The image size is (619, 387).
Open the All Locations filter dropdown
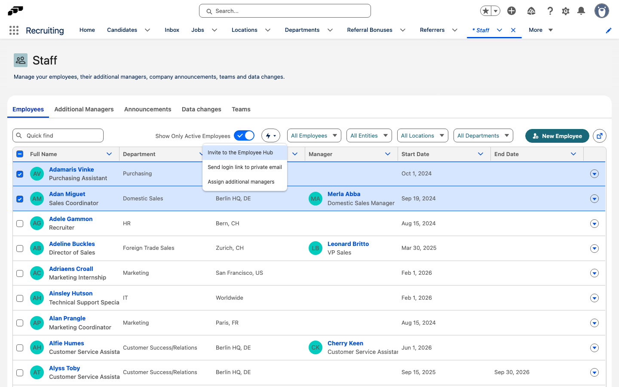tap(423, 136)
